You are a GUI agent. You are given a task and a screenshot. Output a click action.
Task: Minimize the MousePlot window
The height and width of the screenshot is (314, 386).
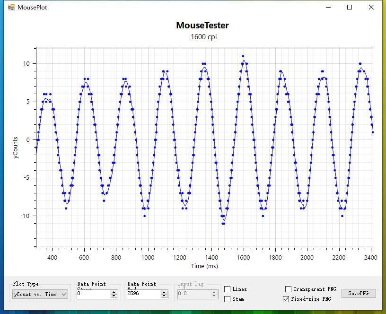(x=328, y=7)
